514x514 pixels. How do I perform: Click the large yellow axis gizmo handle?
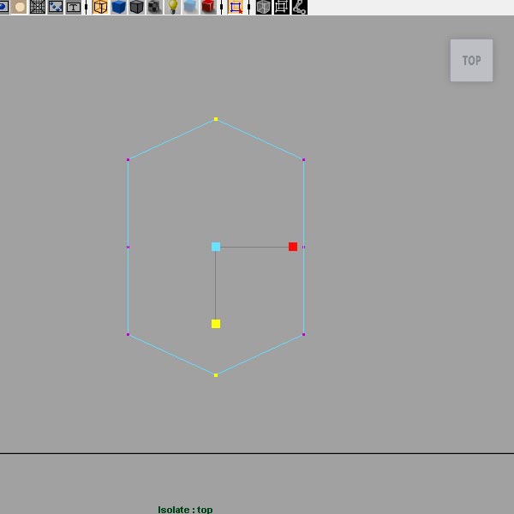click(x=216, y=324)
